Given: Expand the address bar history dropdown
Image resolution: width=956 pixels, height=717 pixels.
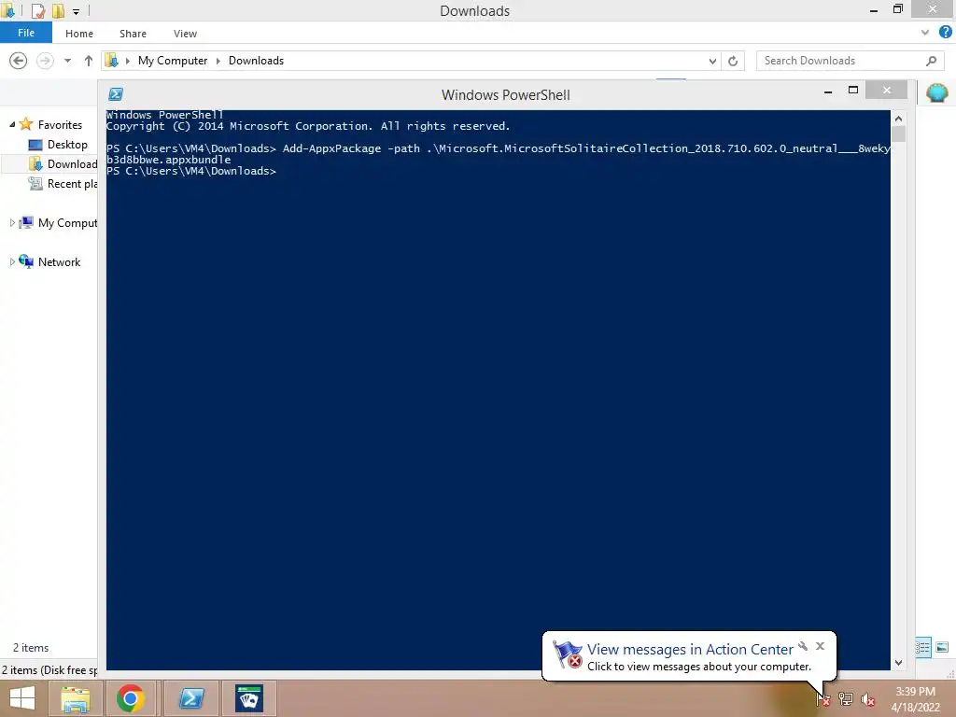Looking at the screenshot, I should [x=712, y=61].
